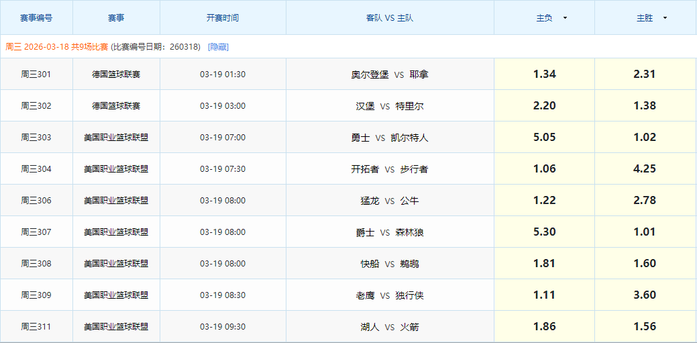
Task: Click start time 03-19 03:00
Action: [223, 106]
